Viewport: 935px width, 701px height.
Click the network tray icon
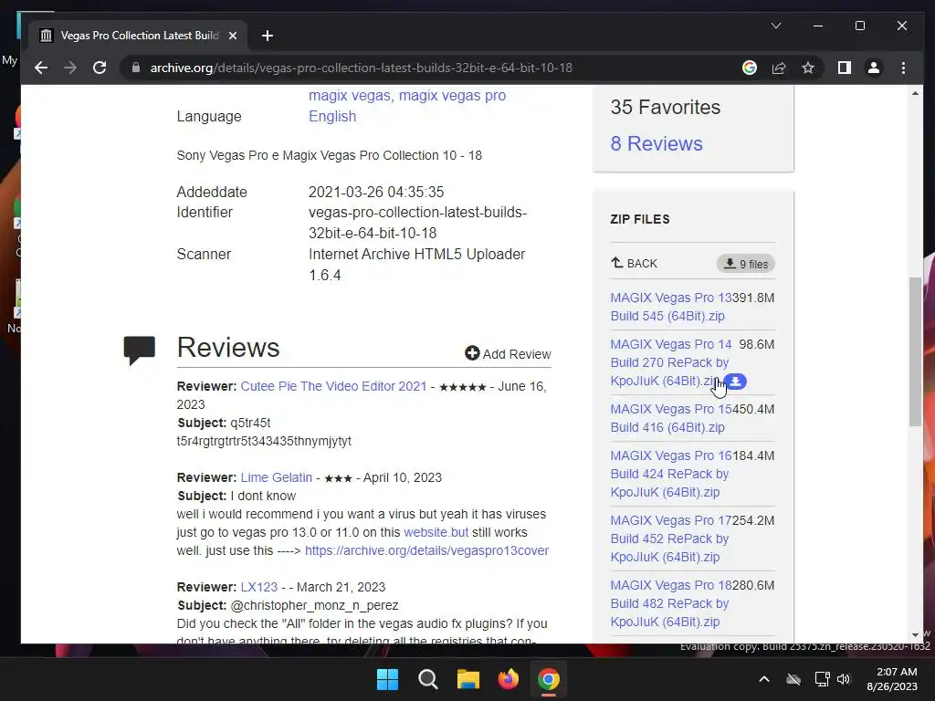tap(823, 679)
